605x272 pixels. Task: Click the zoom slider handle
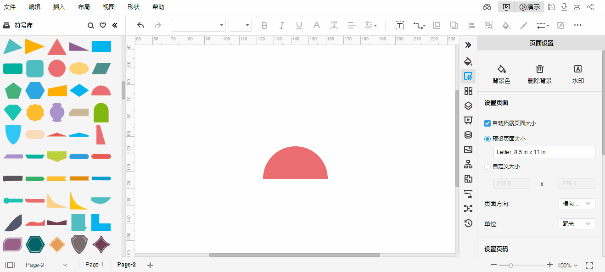pos(510,265)
